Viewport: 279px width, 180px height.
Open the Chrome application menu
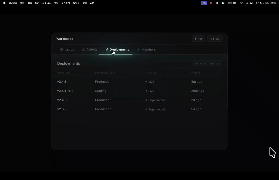13,3
